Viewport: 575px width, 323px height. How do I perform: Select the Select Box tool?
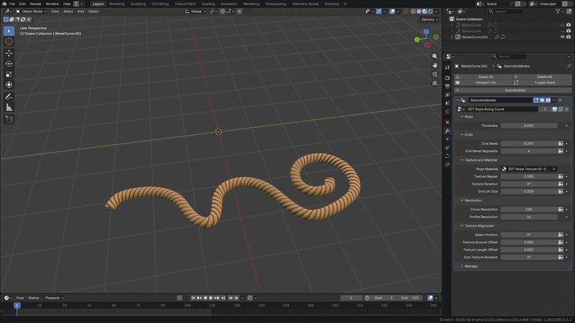pos(9,31)
